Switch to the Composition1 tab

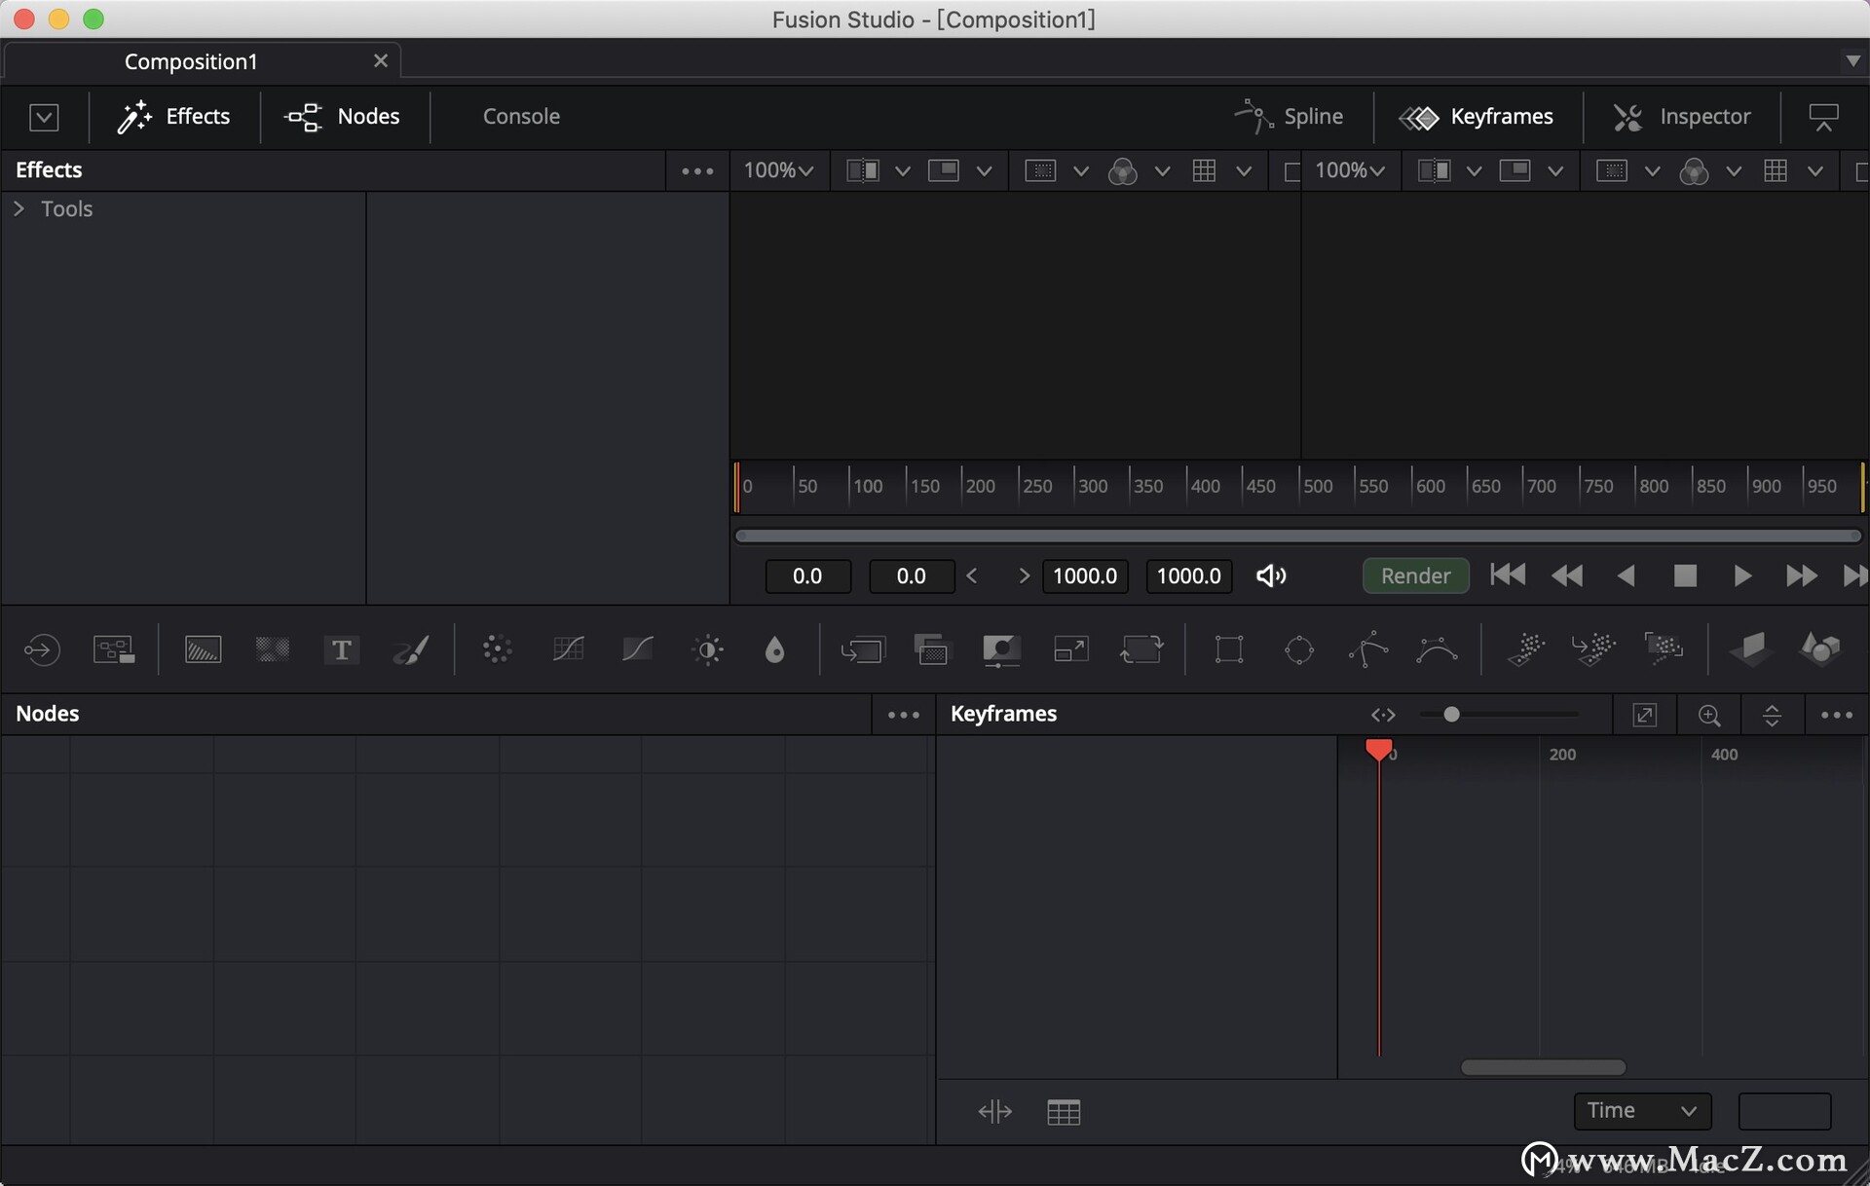[x=191, y=61]
